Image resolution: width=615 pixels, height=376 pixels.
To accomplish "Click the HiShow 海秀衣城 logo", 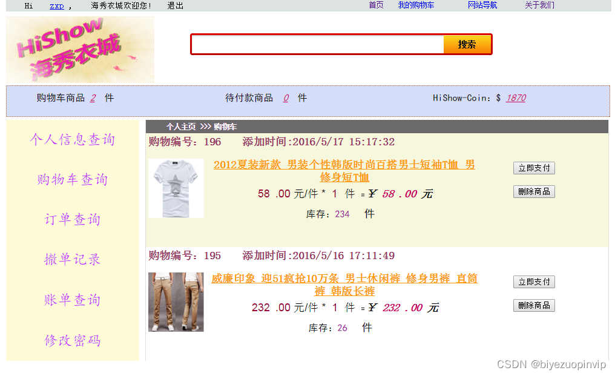I will (x=80, y=50).
